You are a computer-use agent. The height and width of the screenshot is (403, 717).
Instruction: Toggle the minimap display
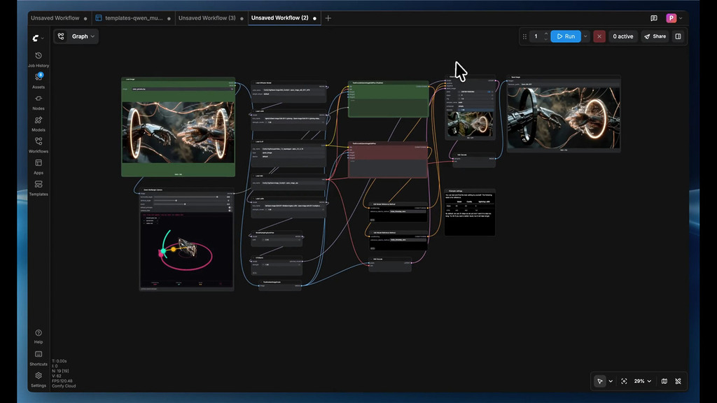[664, 381]
